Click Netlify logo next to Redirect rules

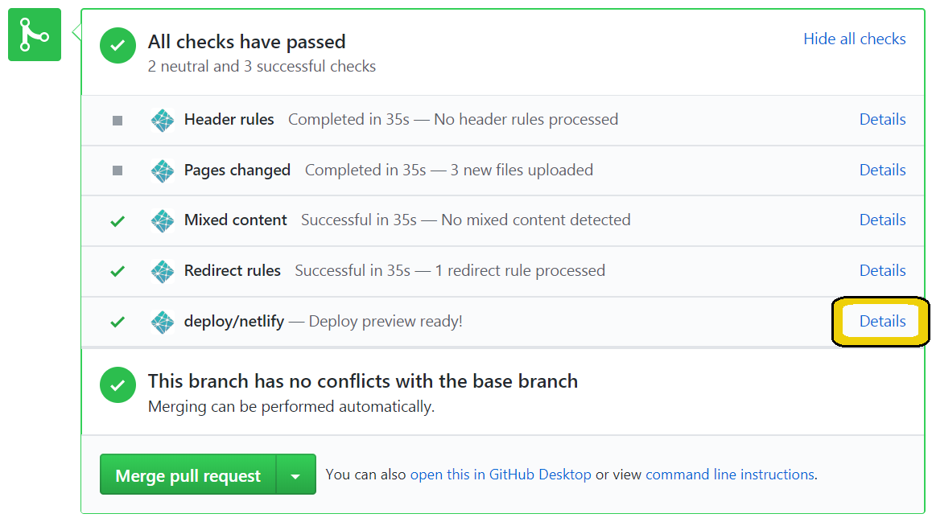coord(163,271)
